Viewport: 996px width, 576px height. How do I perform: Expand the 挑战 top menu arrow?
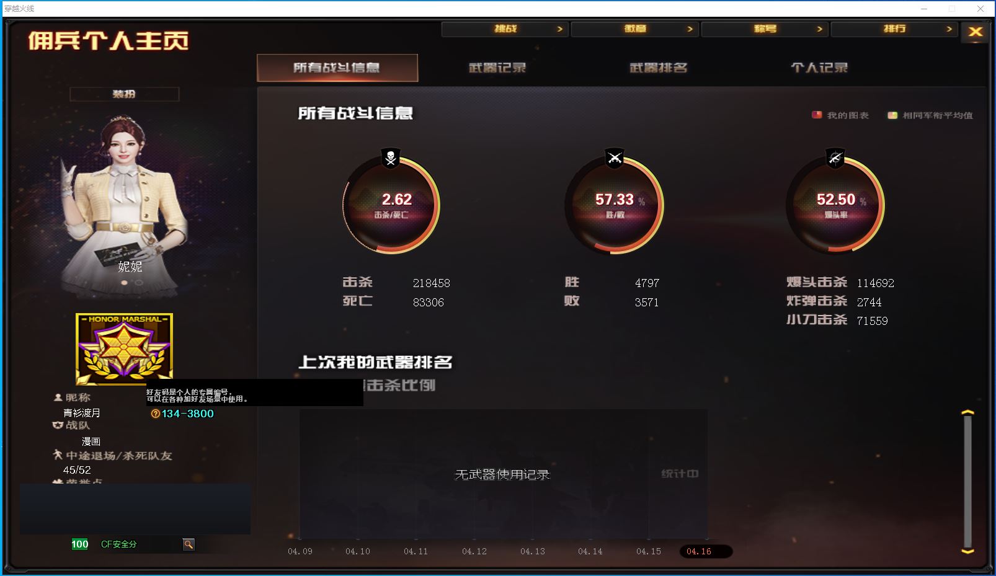tap(559, 29)
